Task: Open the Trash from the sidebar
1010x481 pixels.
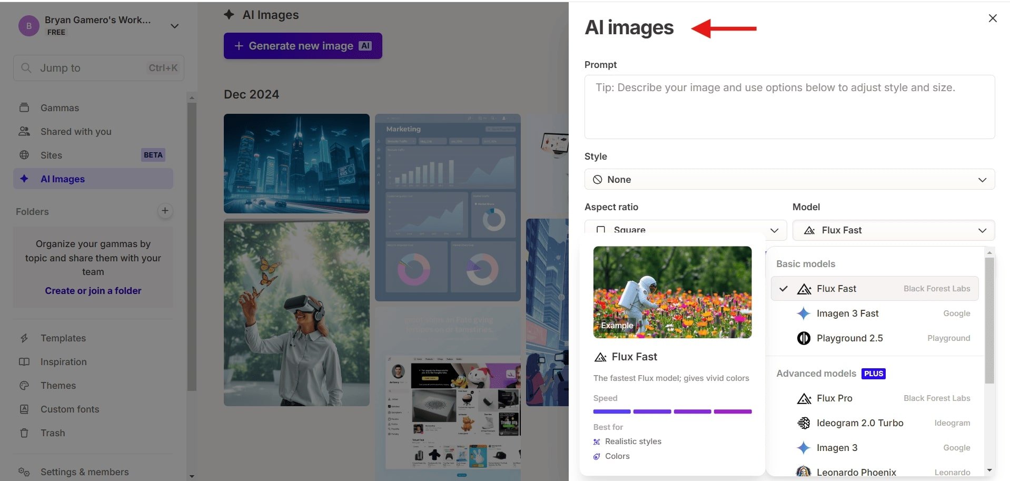Action: [25, 433]
